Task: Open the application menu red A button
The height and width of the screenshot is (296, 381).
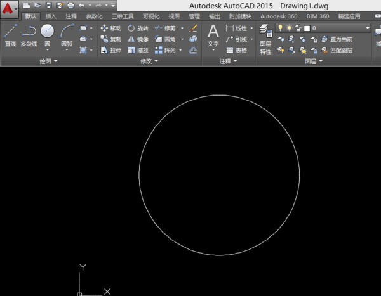Action: [10, 10]
